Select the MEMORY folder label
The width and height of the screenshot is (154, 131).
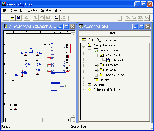(112, 65)
